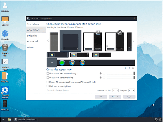The width and height of the screenshot is (163, 122).
Task: Choose the Windows 10 start button
Action: point(52,63)
